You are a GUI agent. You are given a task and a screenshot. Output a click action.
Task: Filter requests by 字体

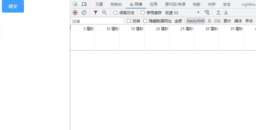[x=249, y=21]
